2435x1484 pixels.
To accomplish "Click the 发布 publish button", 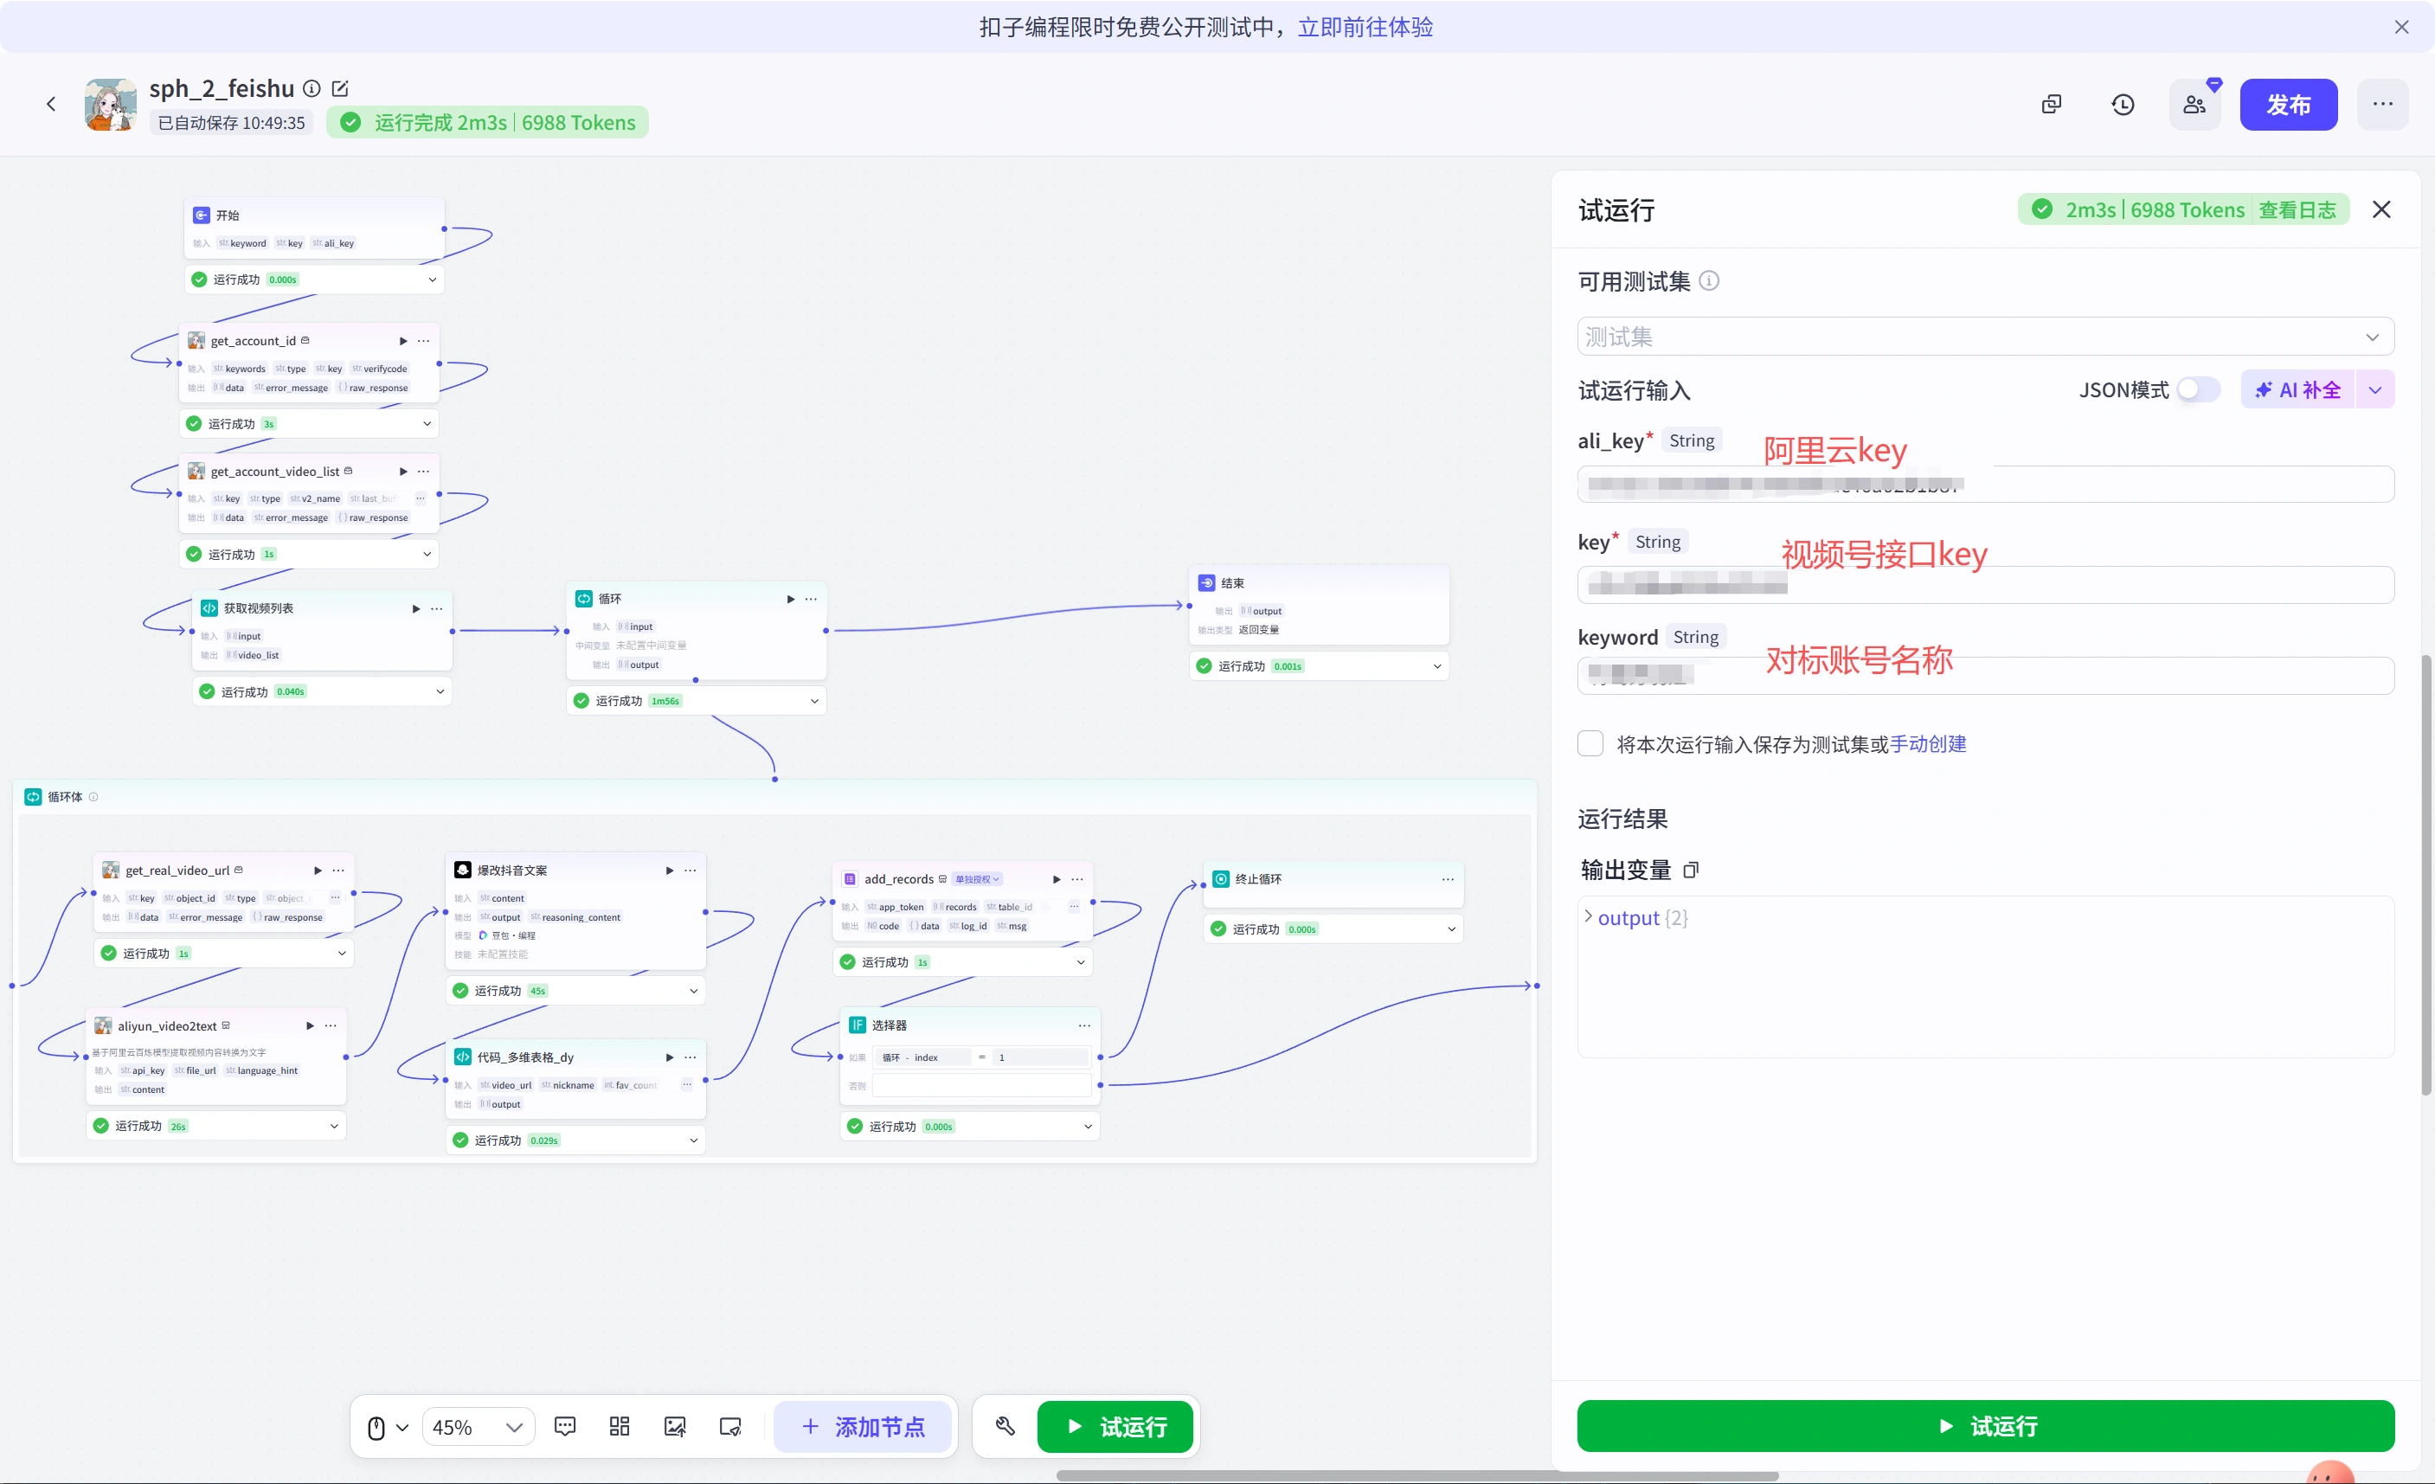I will 2289,104.
